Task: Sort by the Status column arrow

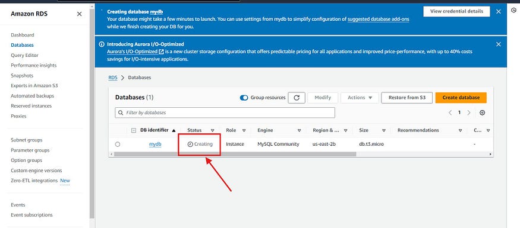Action: 213,130
